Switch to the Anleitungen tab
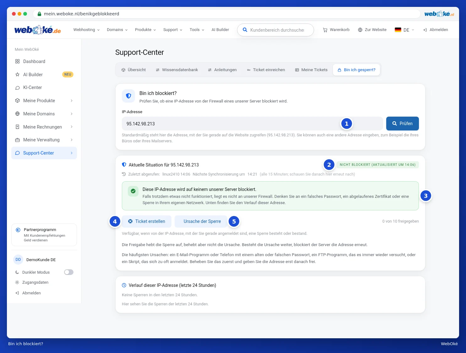Image resolution: width=466 pixels, height=353 pixels. 222,70
